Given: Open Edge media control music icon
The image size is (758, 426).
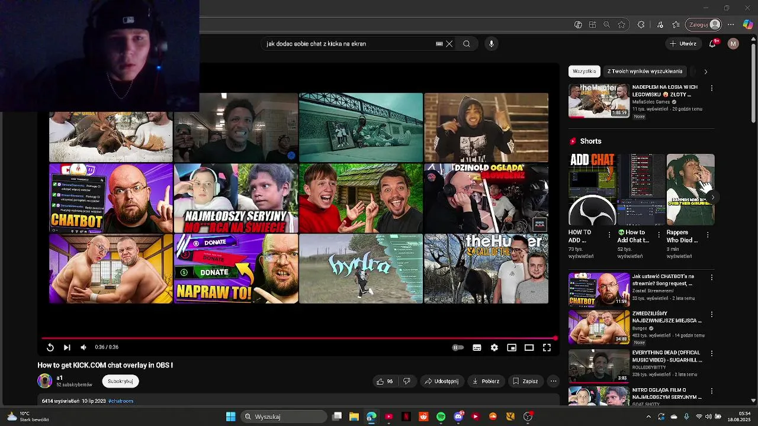Looking at the screenshot, I should point(660,25).
